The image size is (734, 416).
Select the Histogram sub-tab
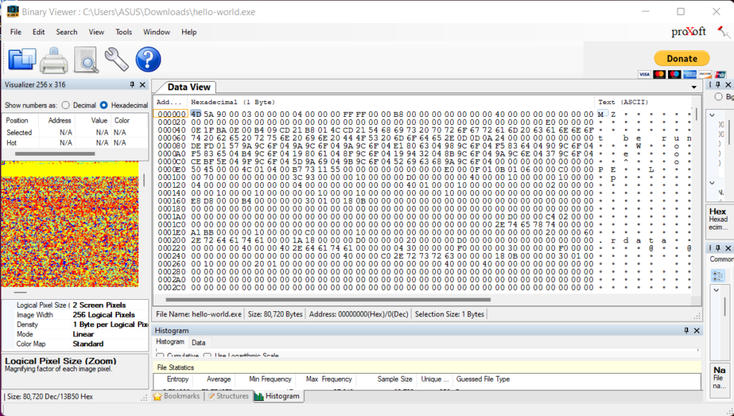point(170,342)
